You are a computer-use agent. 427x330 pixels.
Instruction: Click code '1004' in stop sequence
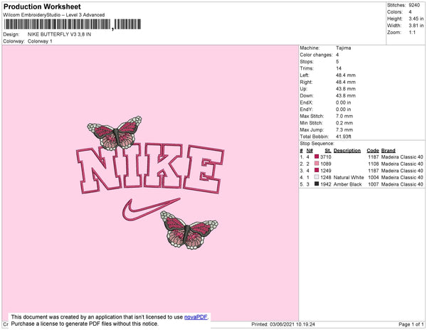tap(374, 177)
